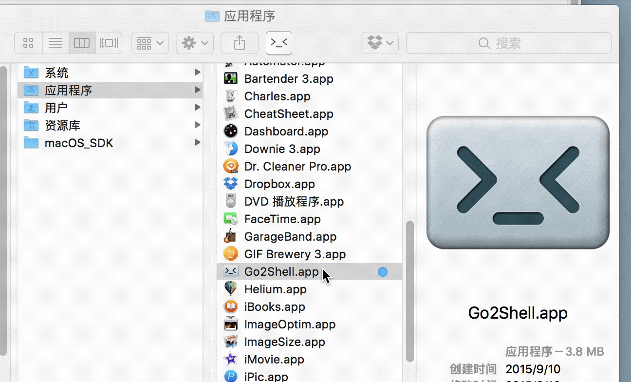Select the 资源库 folder
Image resolution: width=631 pixels, height=382 pixels.
(62, 125)
